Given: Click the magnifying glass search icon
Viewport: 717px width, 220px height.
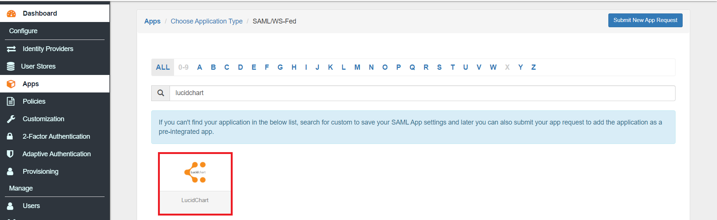Looking at the screenshot, I should point(161,93).
